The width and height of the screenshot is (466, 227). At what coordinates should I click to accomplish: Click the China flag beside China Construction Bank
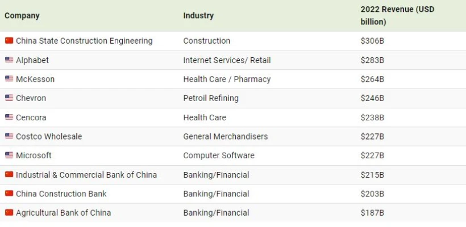click(9, 194)
